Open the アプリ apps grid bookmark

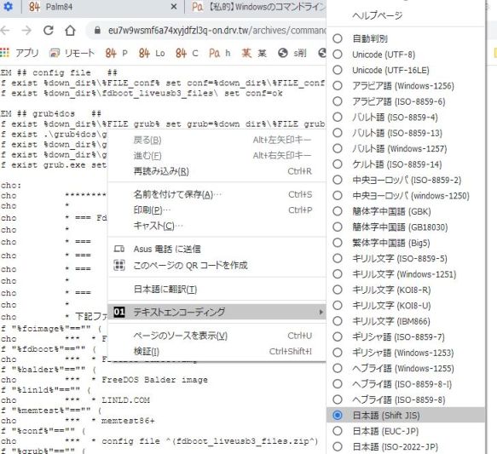[x=19, y=53]
